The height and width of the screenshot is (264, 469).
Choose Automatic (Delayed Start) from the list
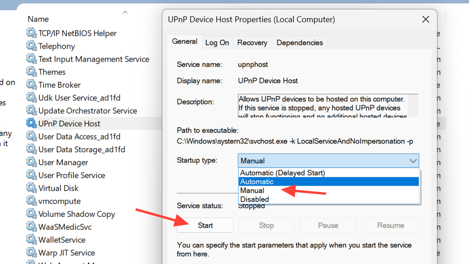(282, 173)
